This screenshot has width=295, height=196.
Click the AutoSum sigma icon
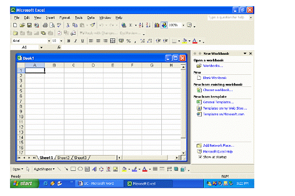click(131, 25)
